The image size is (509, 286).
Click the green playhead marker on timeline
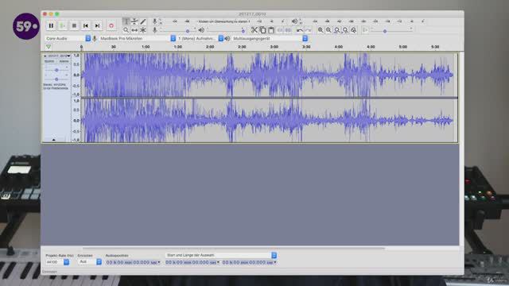(x=49, y=47)
